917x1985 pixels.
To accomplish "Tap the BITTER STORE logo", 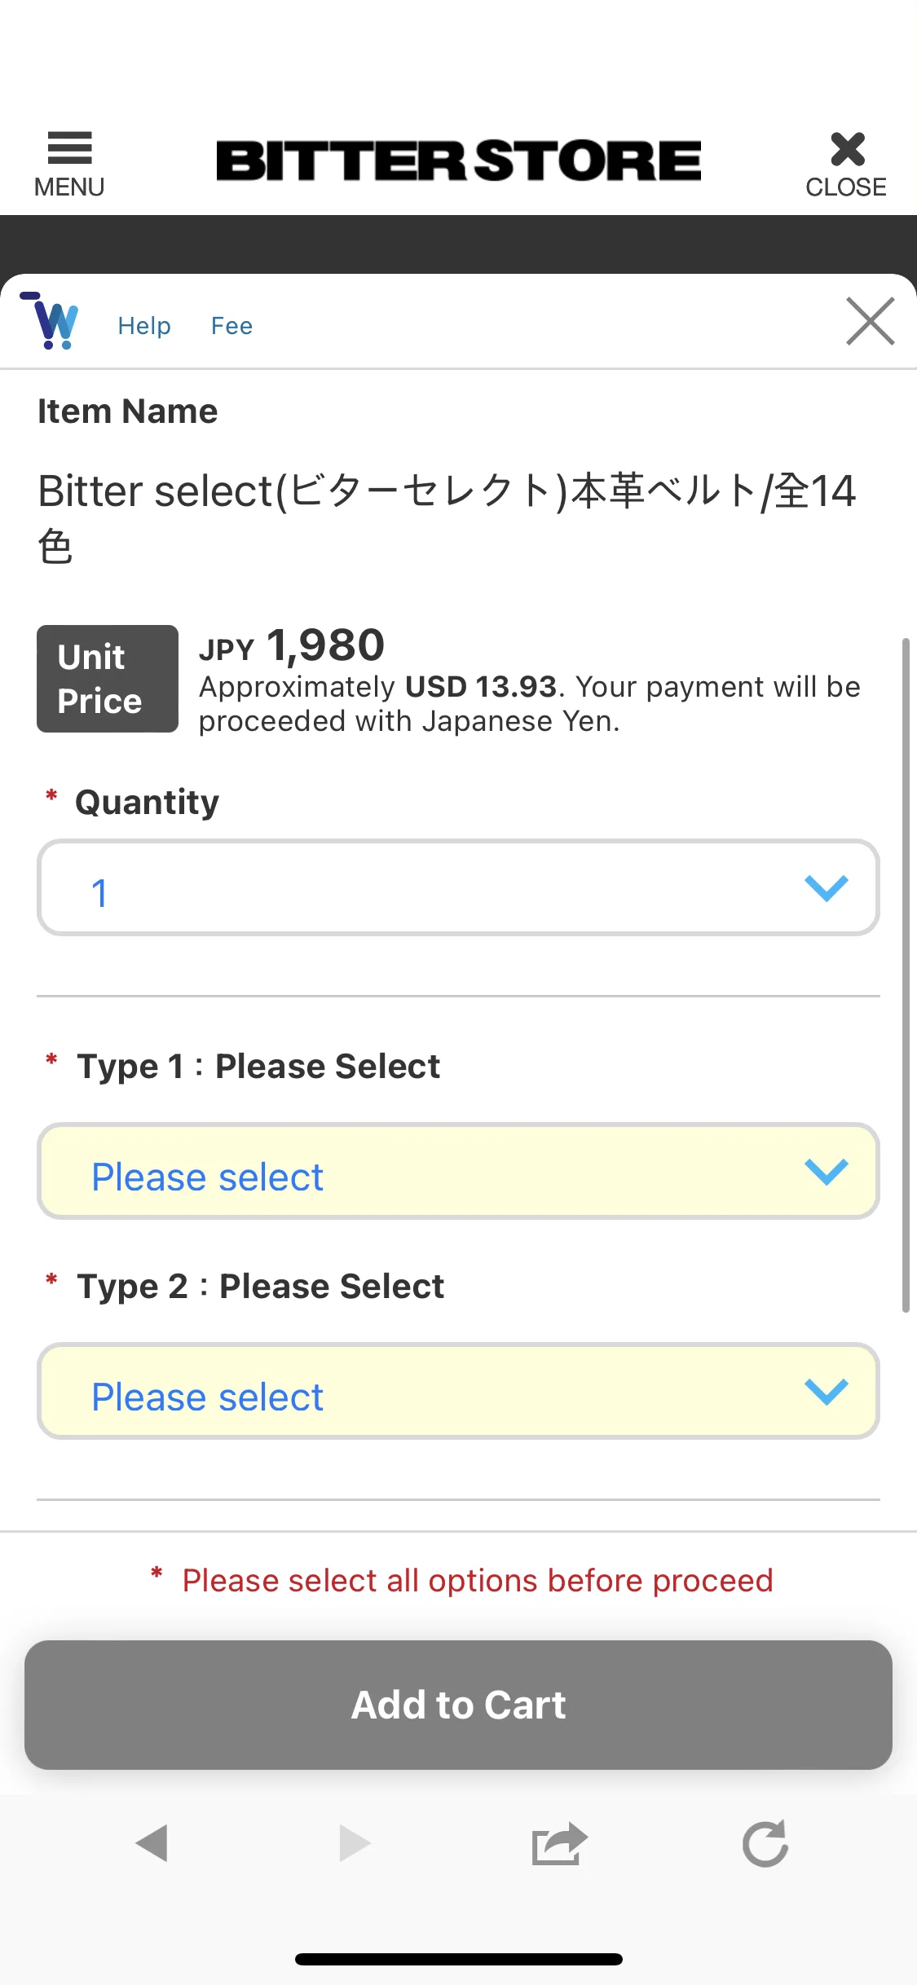I will 458,161.
